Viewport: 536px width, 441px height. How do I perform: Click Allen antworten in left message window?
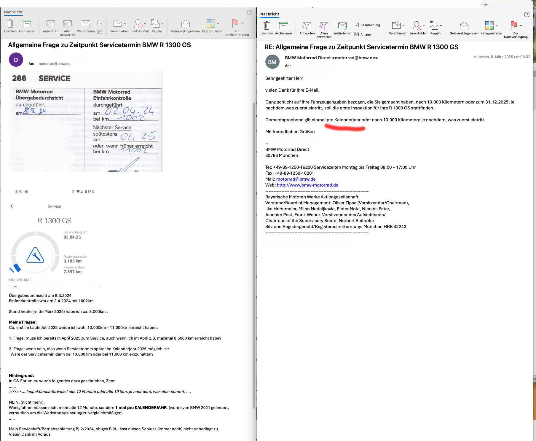point(67,24)
